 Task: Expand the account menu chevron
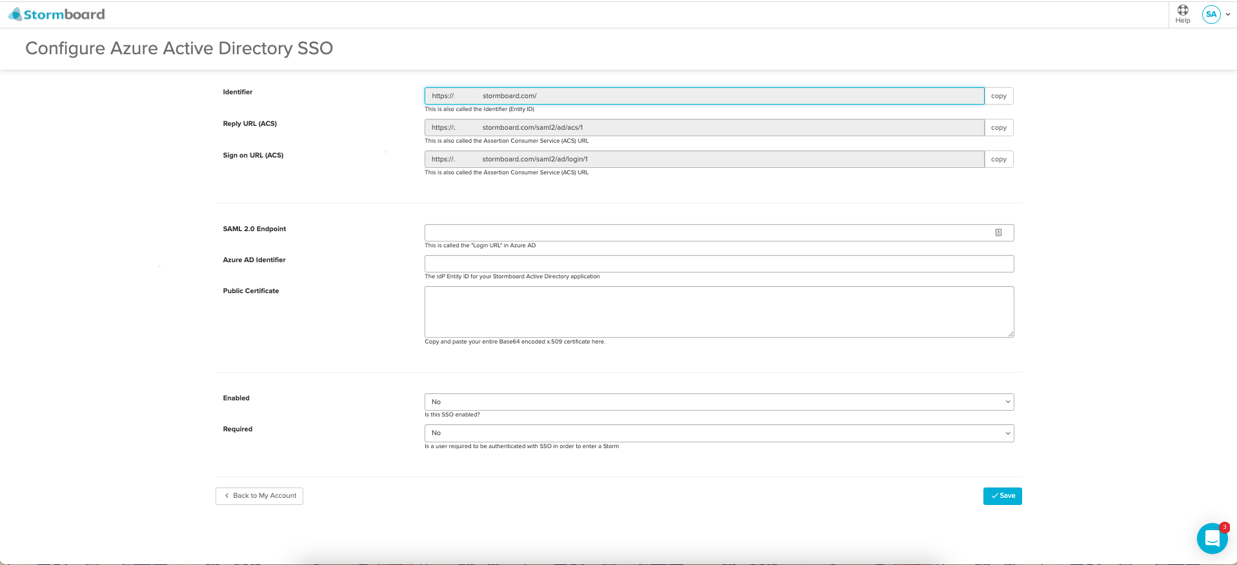pyautogui.click(x=1228, y=14)
